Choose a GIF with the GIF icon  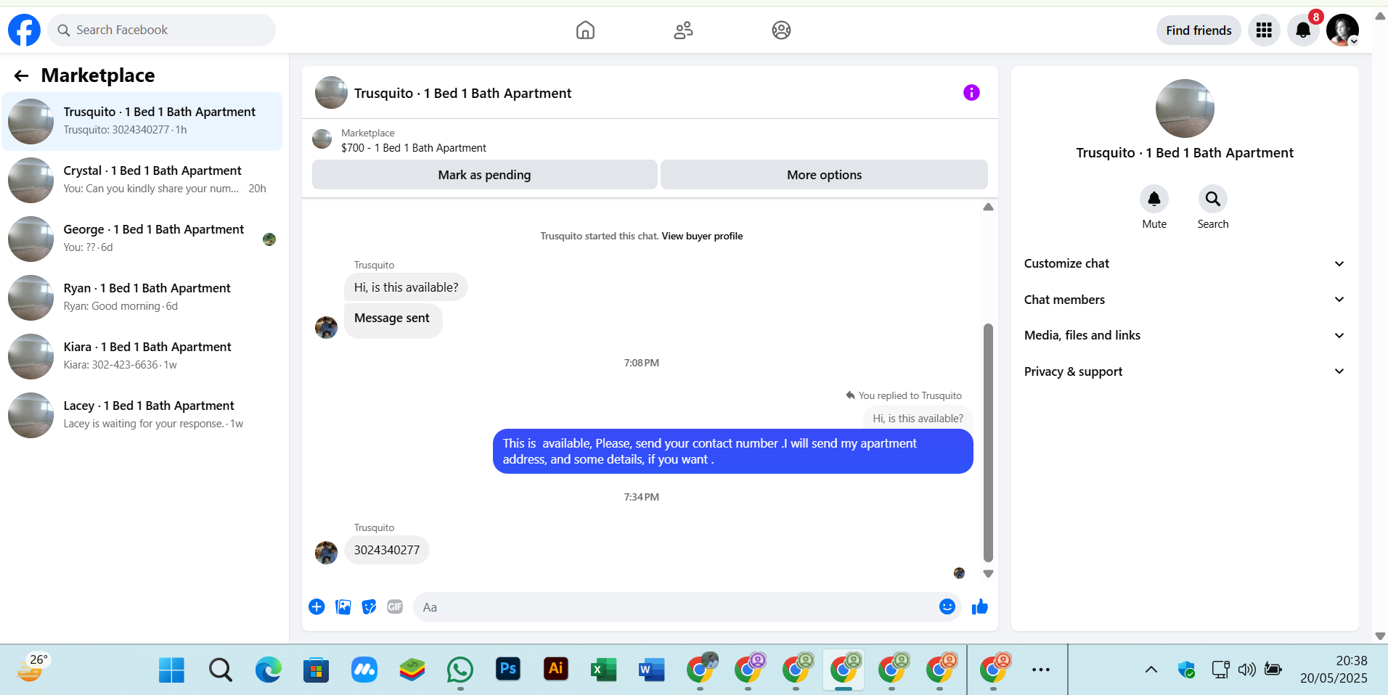tap(395, 606)
